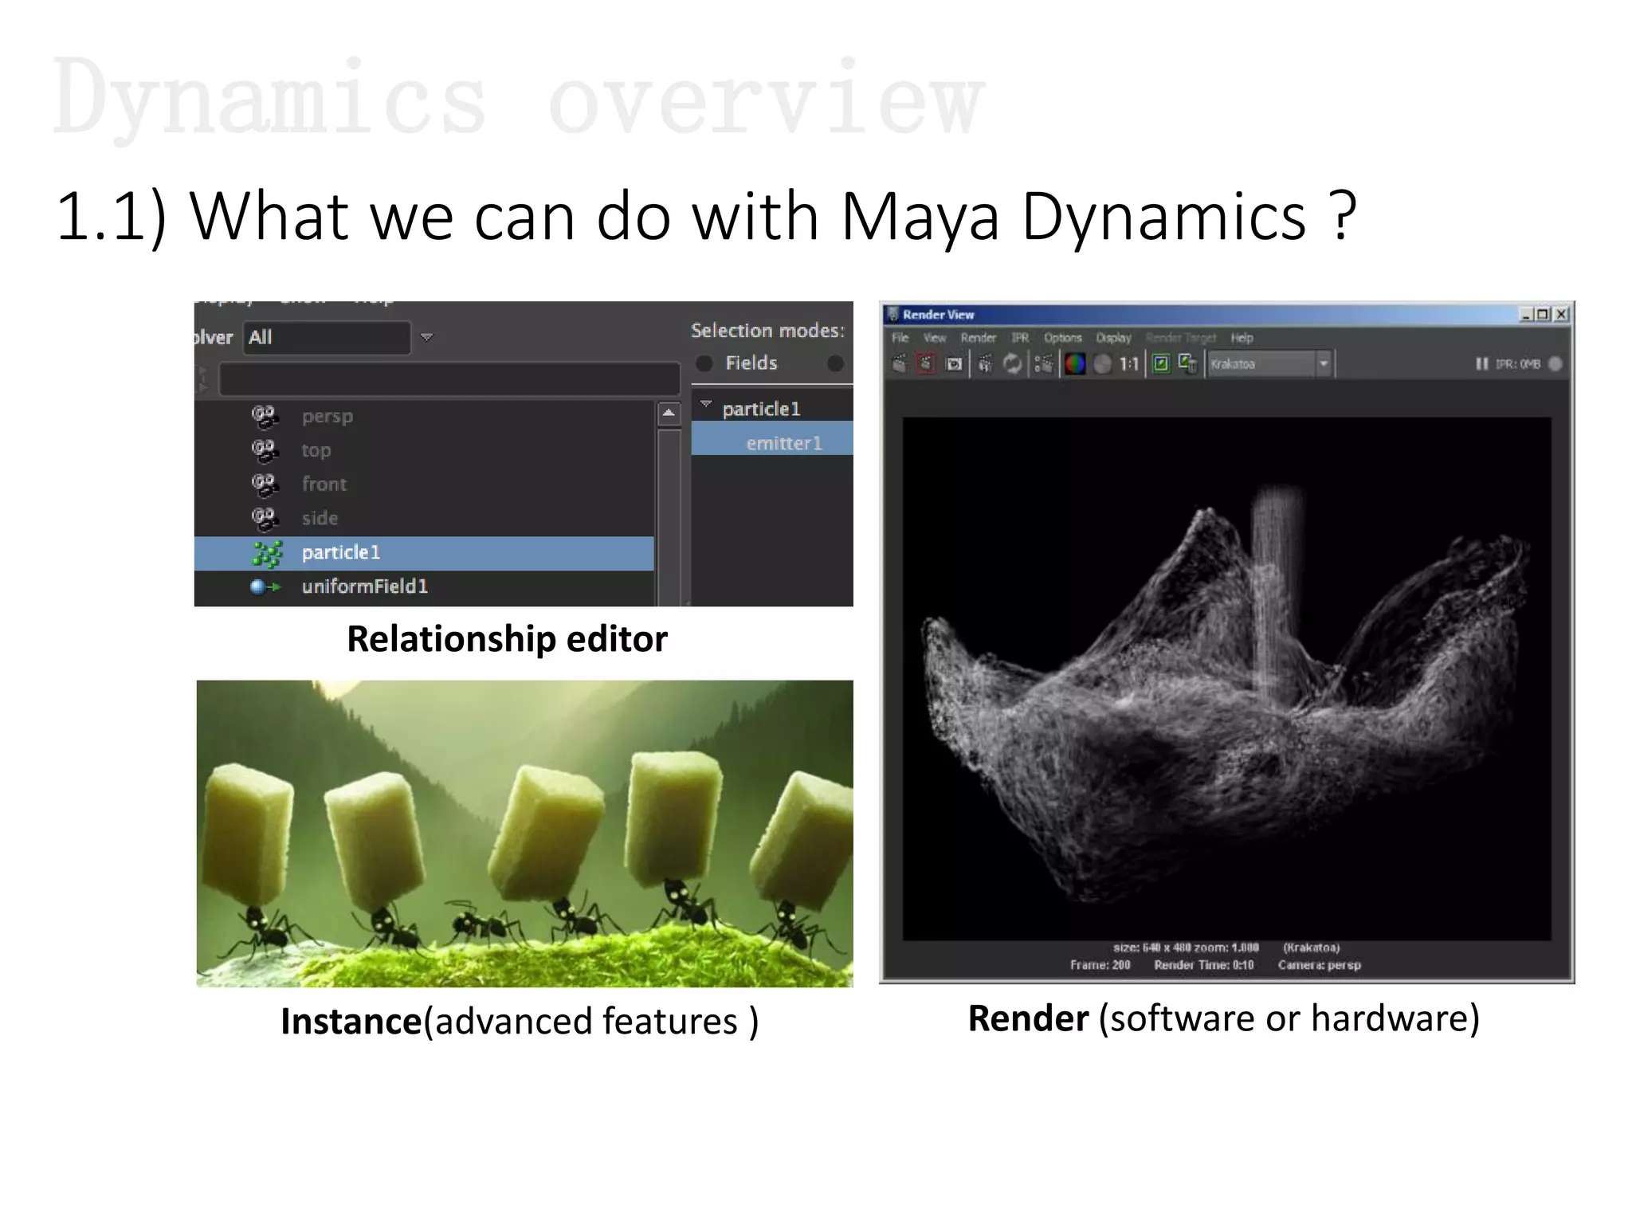Viewport: 1632px width, 1224px height.
Task: Open the Help menu in Render View
Action: click(x=1242, y=338)
